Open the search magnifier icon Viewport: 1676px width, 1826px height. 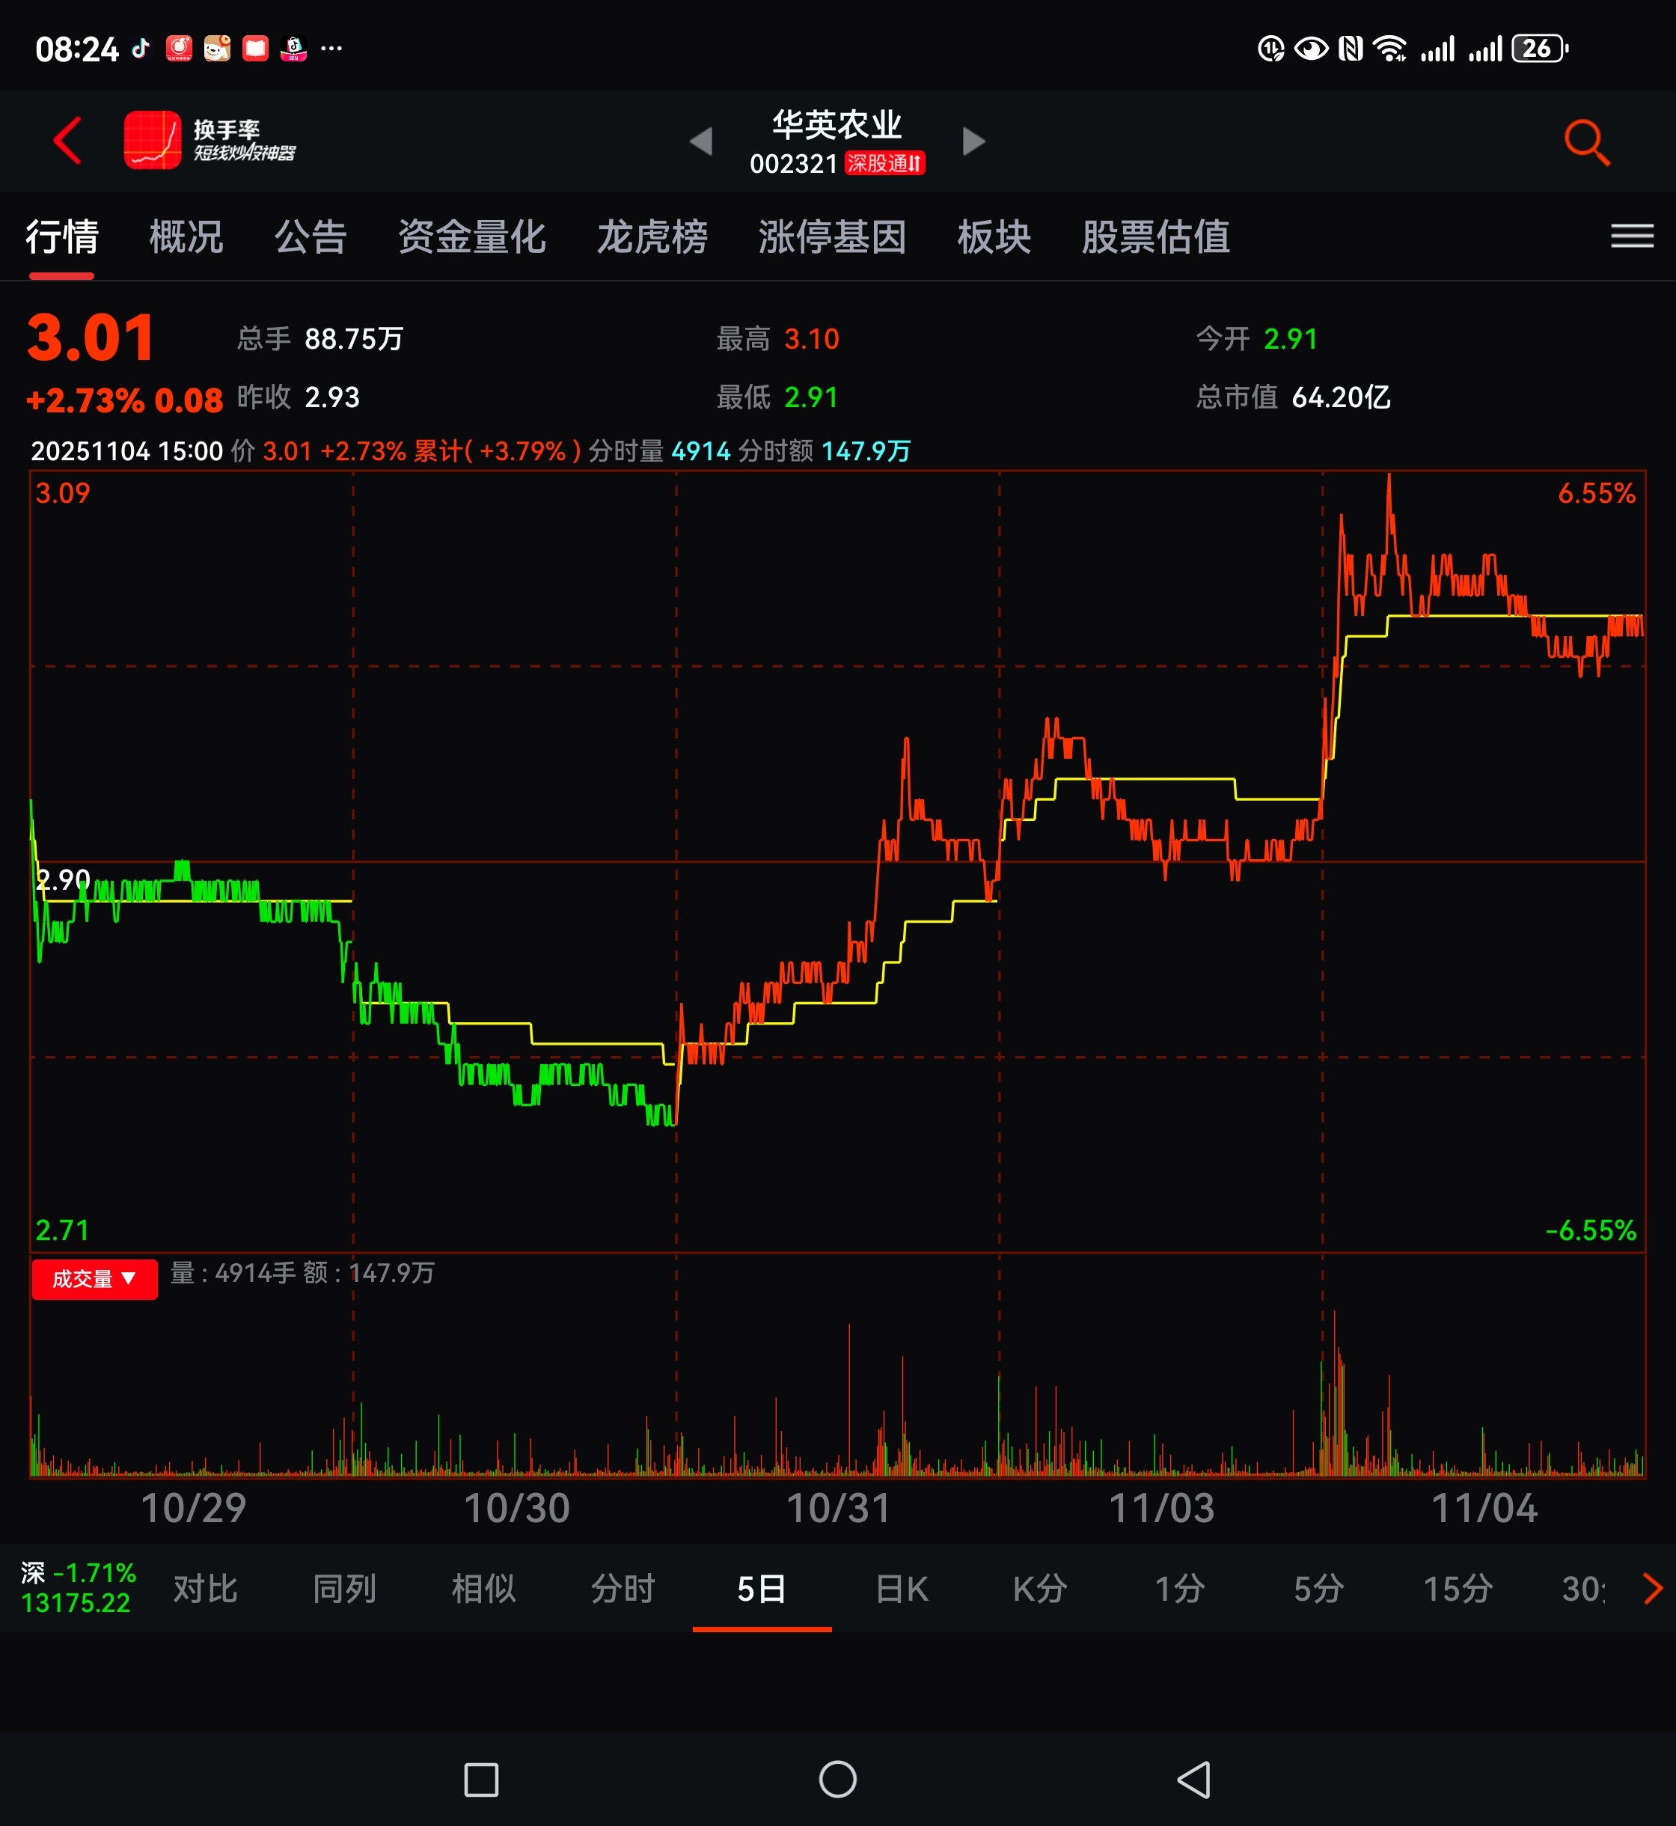[1586, 142]
